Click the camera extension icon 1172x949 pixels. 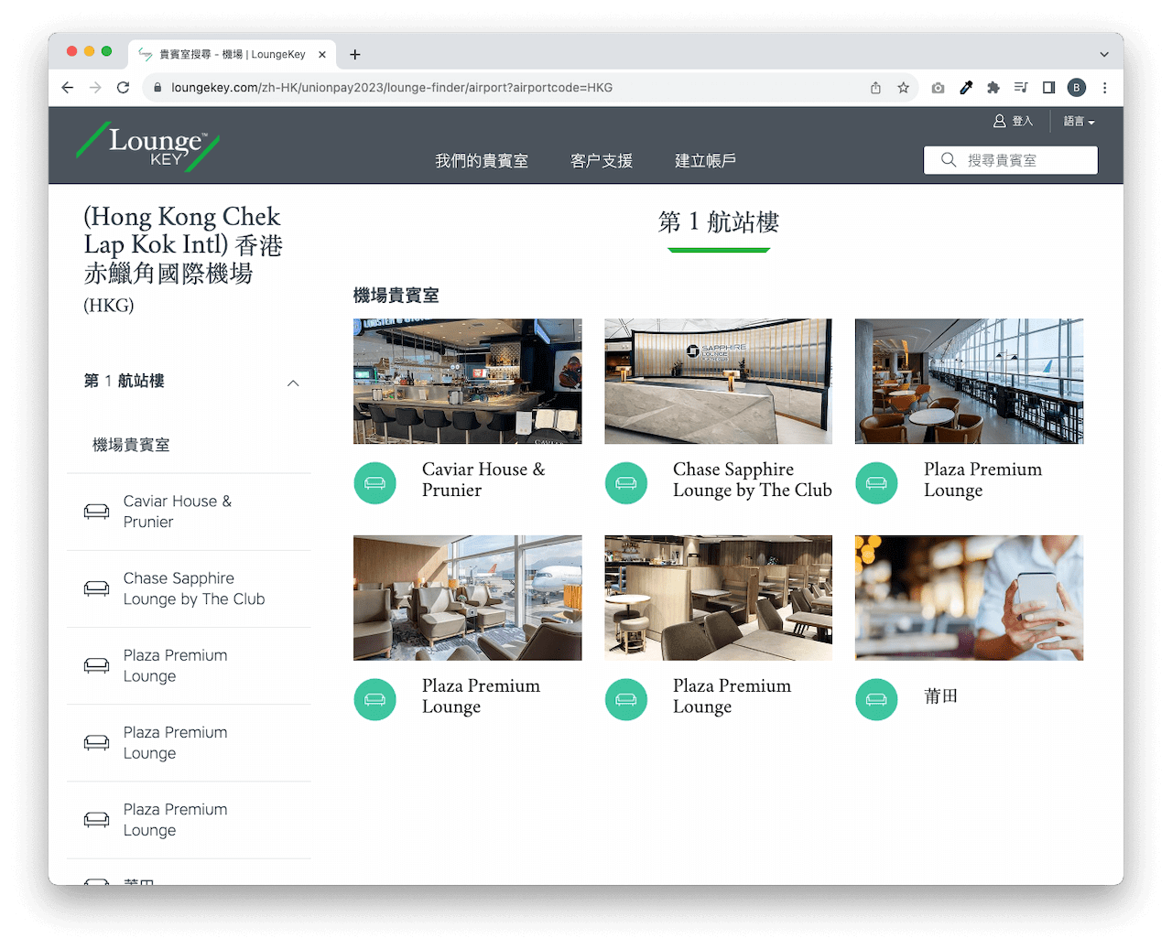pyautogui.click(x=938, y=88)
